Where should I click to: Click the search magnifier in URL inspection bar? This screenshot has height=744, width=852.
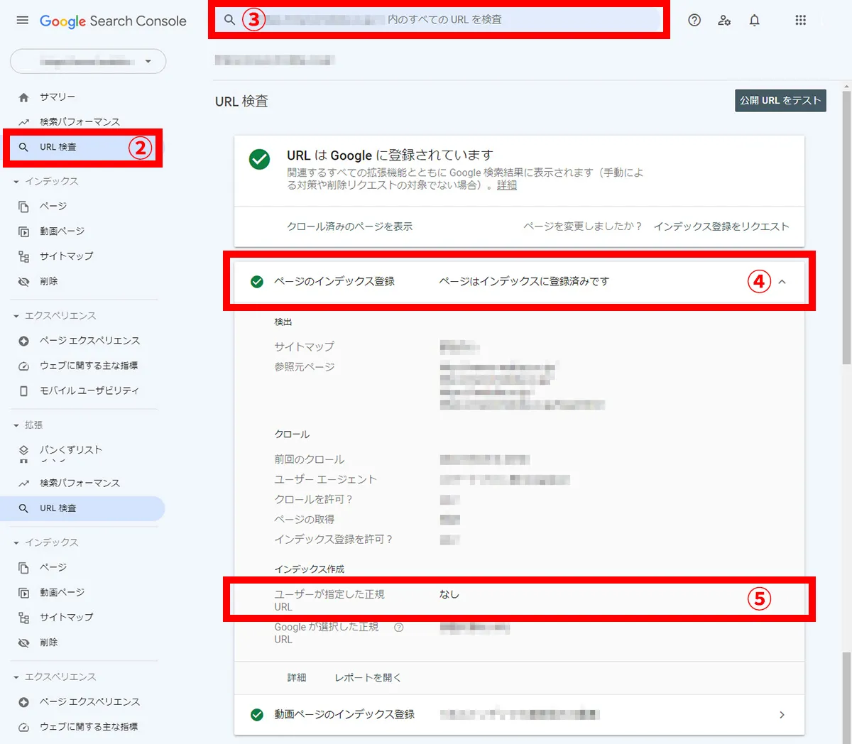[x=229, y=20]
